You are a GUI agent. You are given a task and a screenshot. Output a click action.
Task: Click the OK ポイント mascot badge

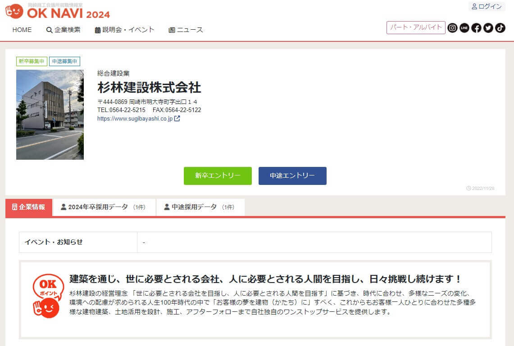[x=48, y=296]
